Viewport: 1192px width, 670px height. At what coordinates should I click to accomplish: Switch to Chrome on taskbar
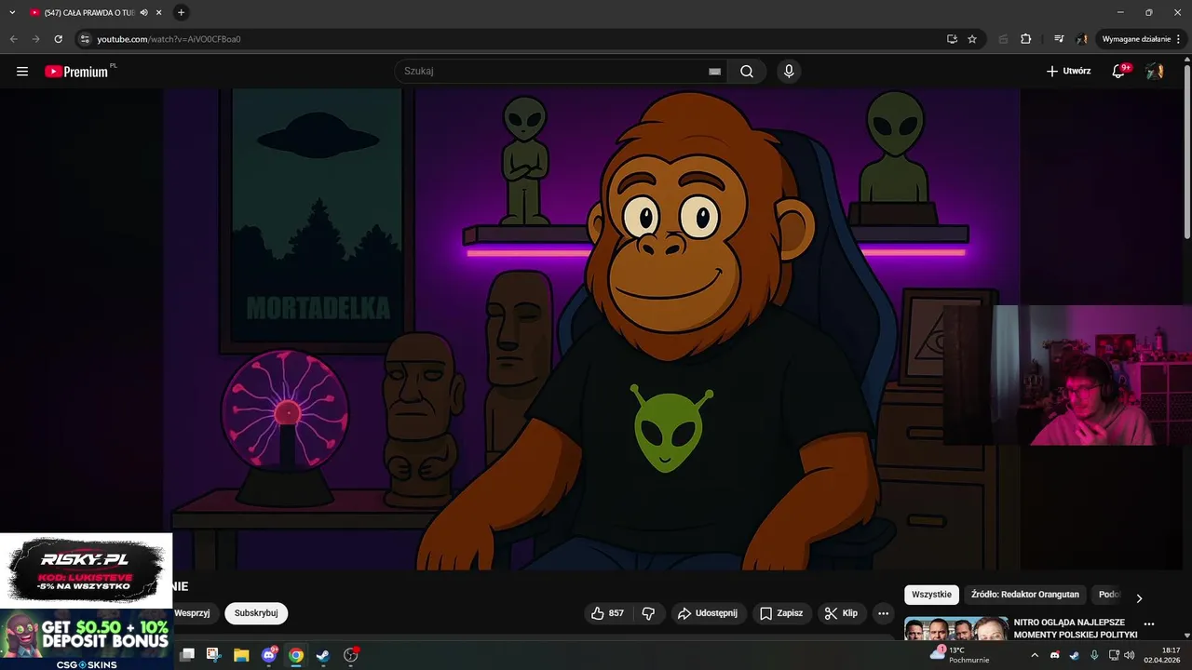coord(296,655)
